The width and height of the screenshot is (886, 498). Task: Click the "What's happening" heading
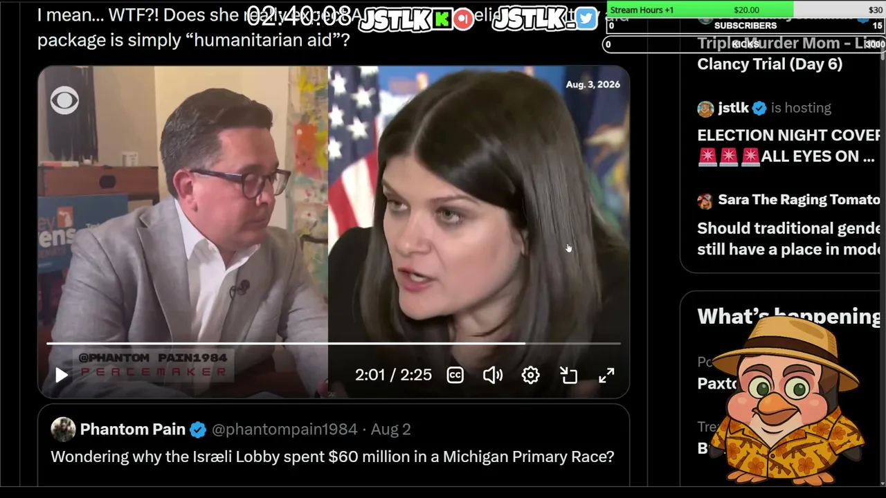tap(789, 317)
